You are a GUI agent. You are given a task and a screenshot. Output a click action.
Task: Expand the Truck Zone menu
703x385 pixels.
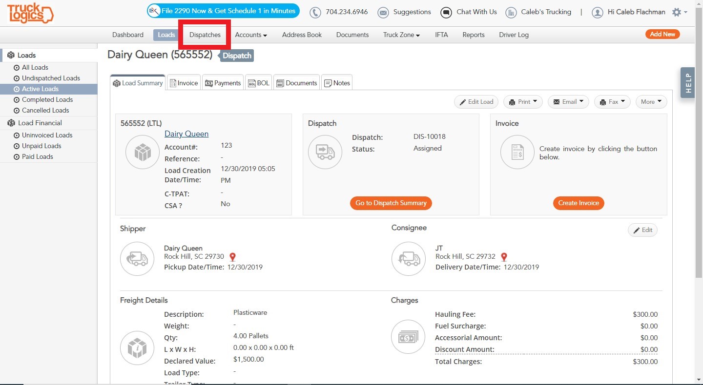click(401, 35)
